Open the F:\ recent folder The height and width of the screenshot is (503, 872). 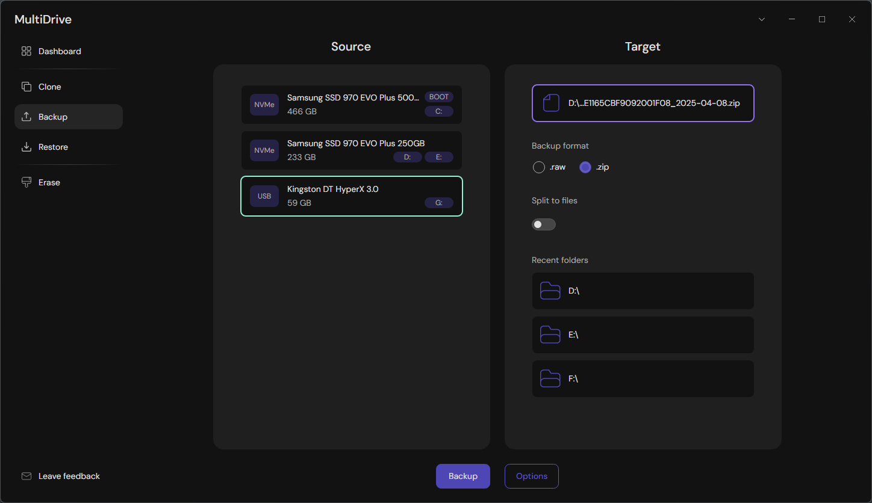643,378
